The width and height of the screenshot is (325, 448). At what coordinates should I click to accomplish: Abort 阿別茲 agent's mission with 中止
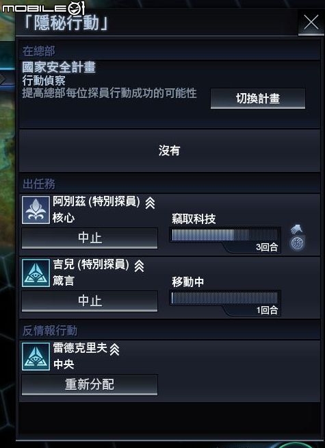[x=90, y=238]
